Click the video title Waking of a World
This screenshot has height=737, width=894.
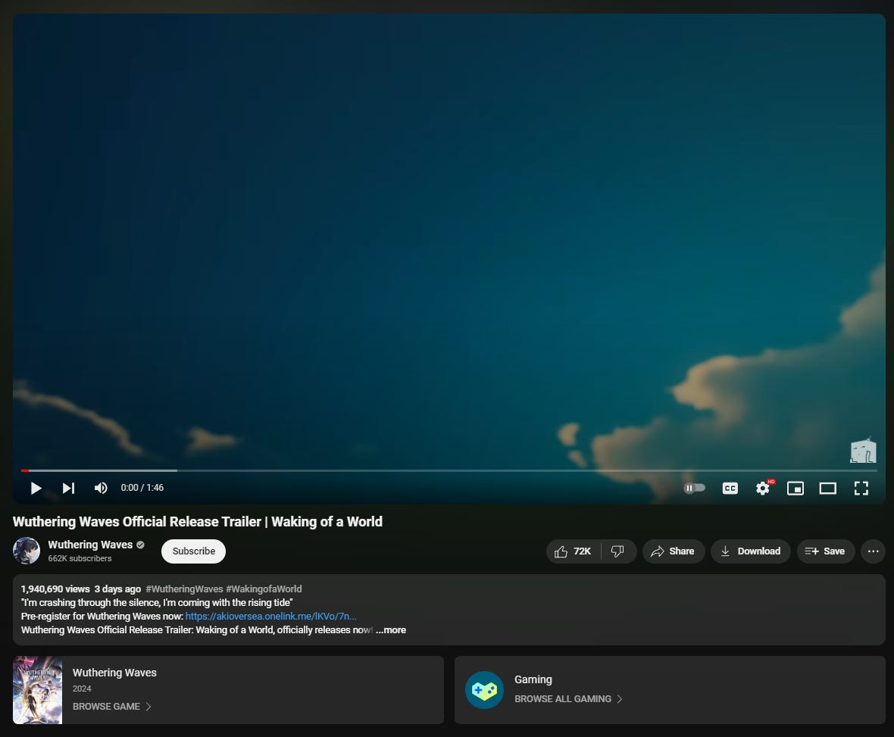[x=197, y=522]
